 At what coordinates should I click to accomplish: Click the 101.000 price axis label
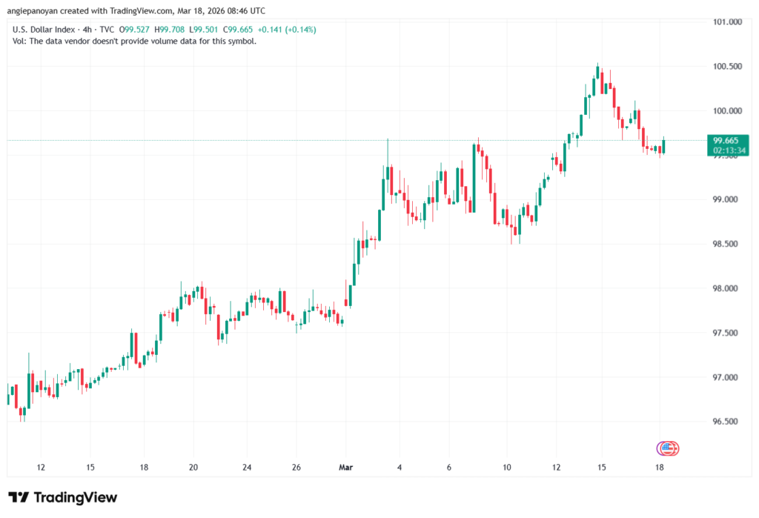click(727, 22)
